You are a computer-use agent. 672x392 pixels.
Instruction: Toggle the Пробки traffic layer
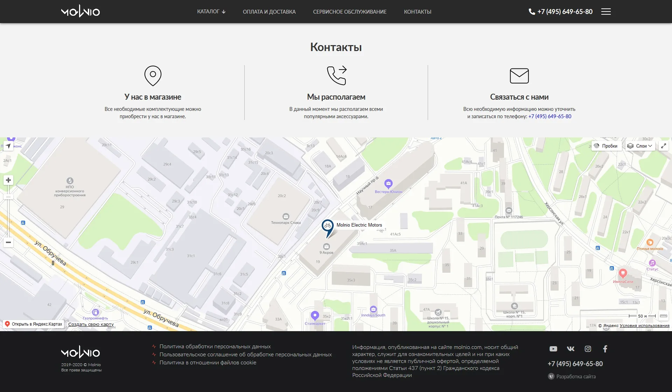606,146
